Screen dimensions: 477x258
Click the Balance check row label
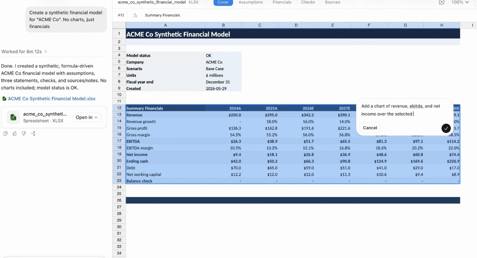click(166, 181)
